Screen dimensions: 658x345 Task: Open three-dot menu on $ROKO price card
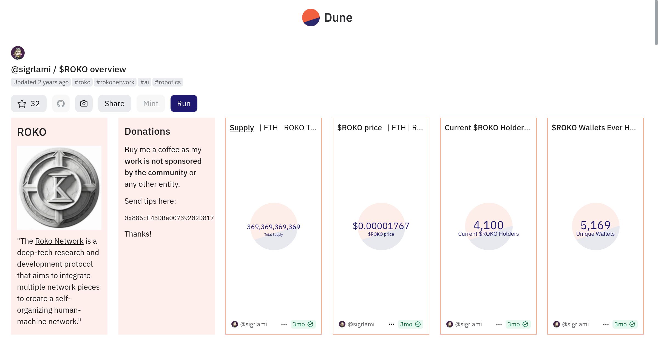point(392,324)
